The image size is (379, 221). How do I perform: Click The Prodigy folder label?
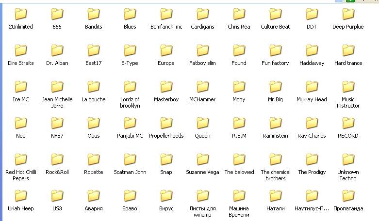[x=312, y=173]
